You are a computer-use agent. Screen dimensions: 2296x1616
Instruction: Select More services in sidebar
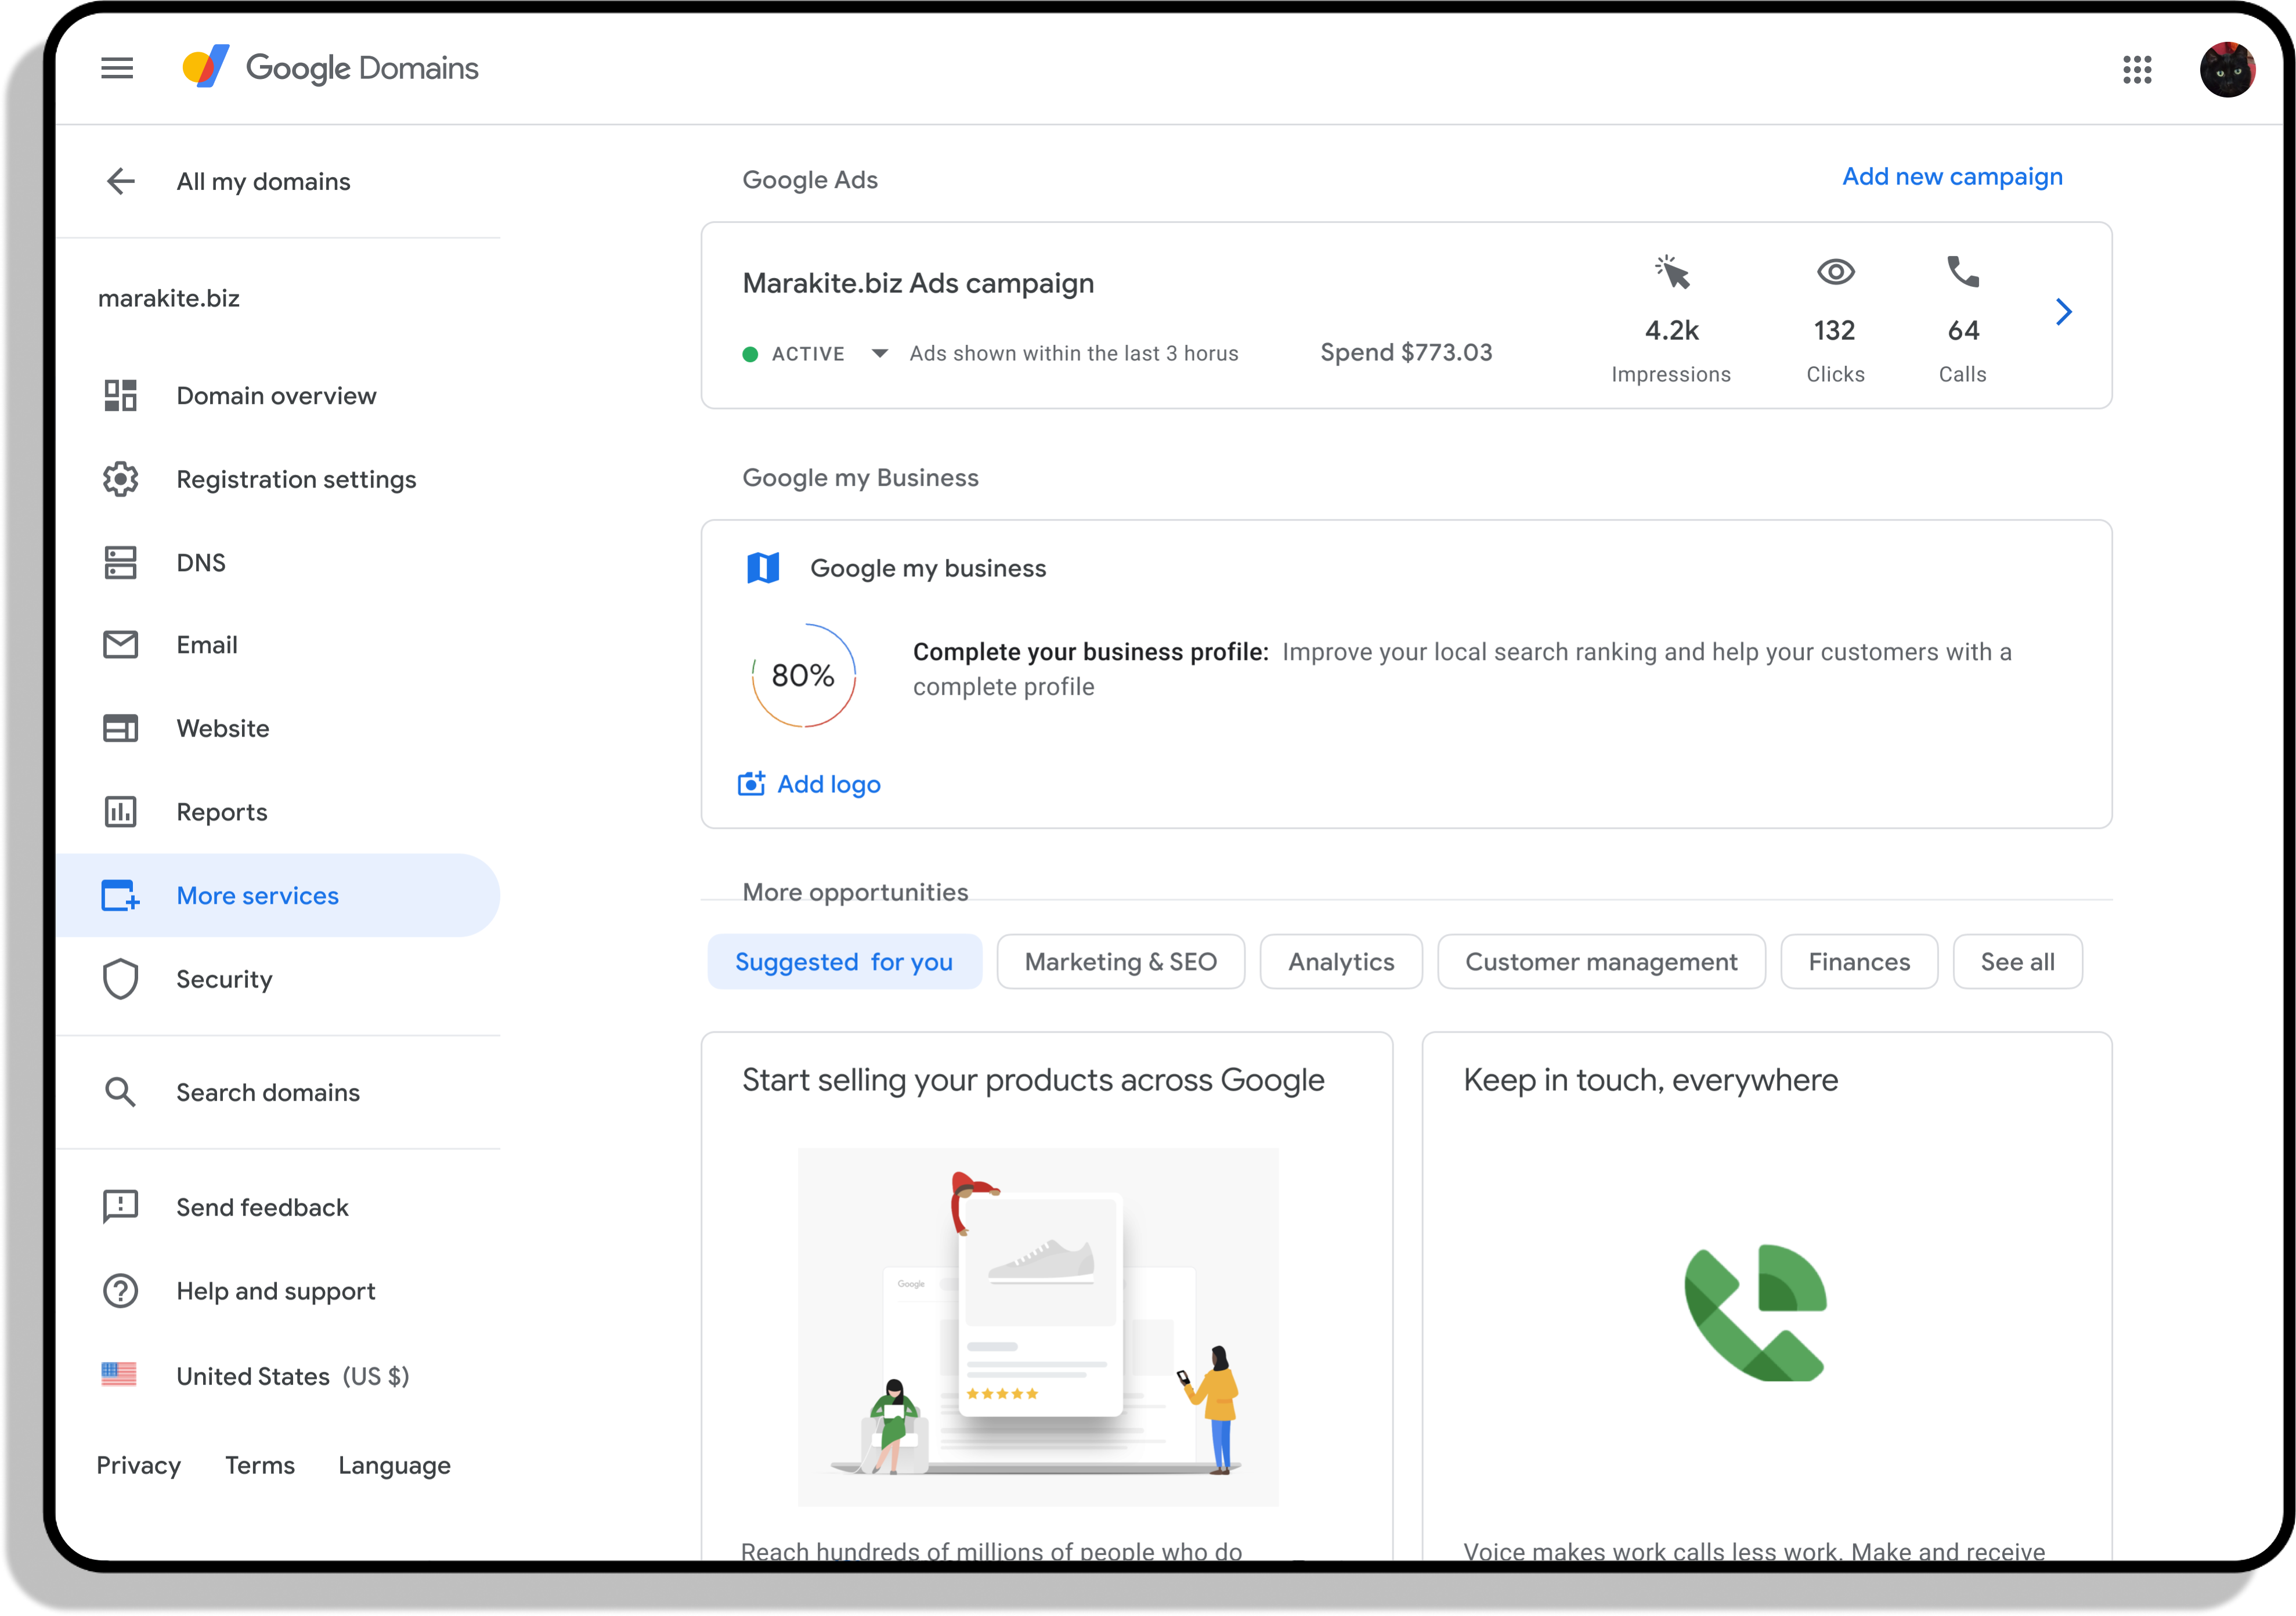(278, 895)
